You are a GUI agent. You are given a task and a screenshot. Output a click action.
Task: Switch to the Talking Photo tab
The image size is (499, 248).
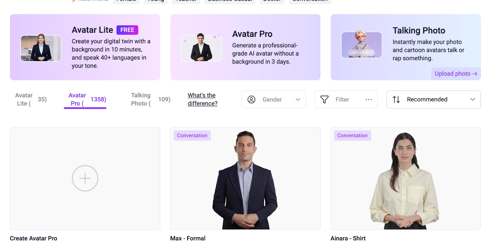(x=151, y=100)
